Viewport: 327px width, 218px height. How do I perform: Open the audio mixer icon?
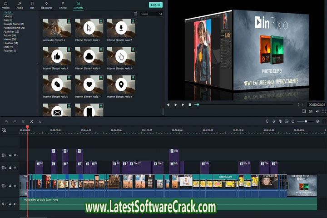pos(280,121)
